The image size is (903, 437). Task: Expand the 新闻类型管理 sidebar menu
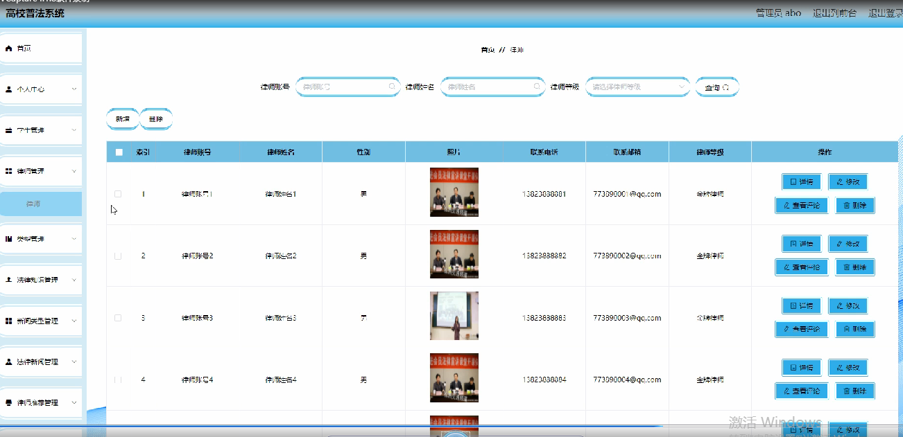pyautogui.click(x=41, y=321)
